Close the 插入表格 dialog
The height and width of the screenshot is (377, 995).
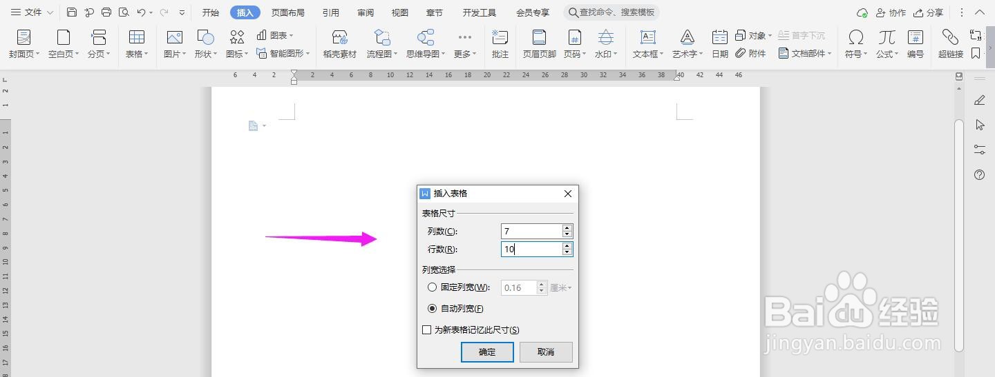click(568, 194)
